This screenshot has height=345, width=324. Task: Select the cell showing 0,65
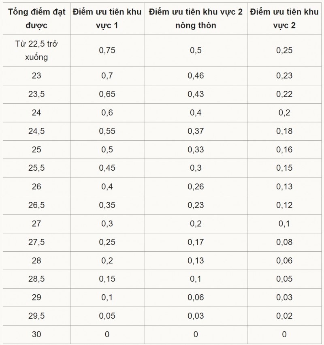tap(107, 94)
